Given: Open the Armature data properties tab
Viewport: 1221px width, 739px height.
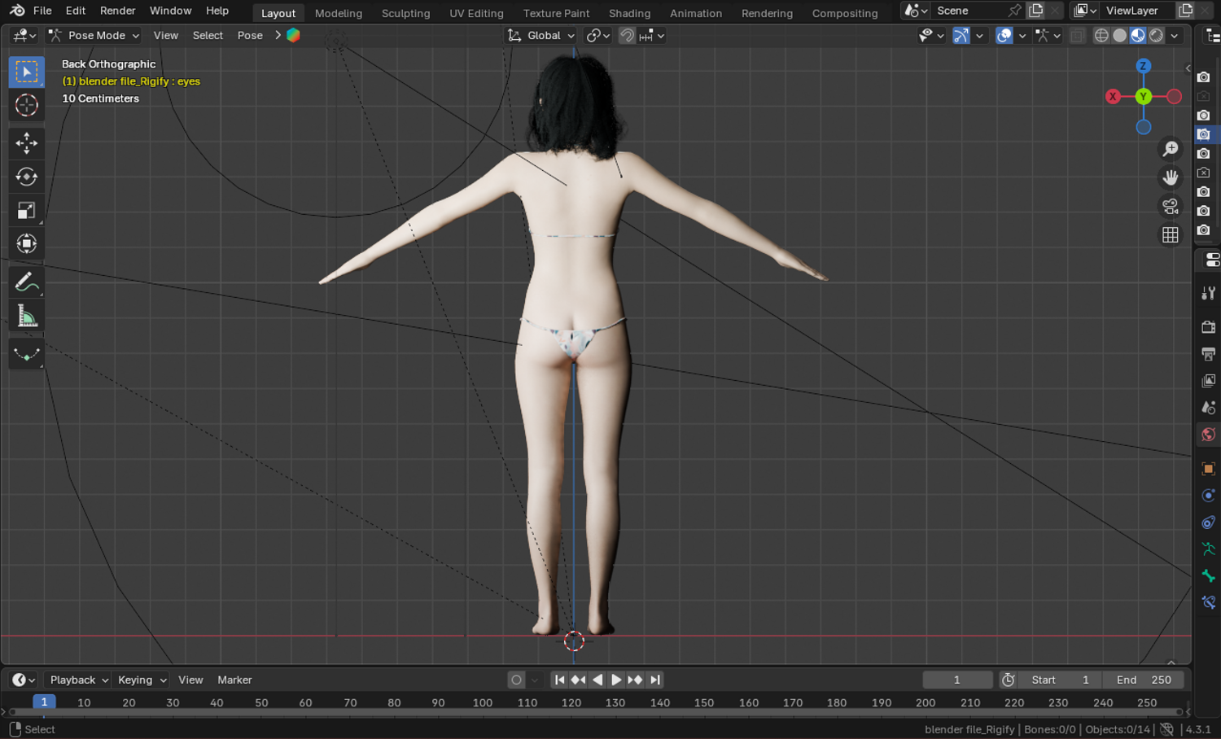Looking at the screenshot, I should coord(1209,549).
